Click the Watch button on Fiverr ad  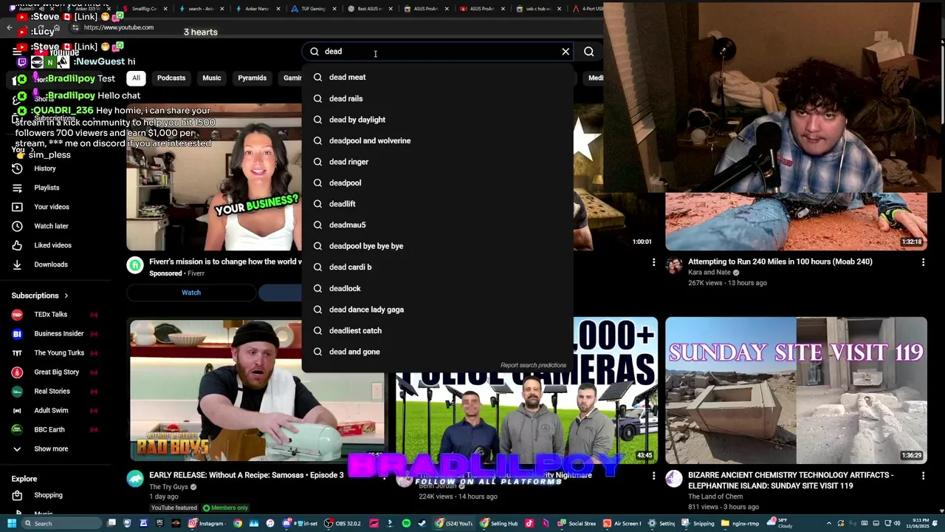(x=191, y=293)
